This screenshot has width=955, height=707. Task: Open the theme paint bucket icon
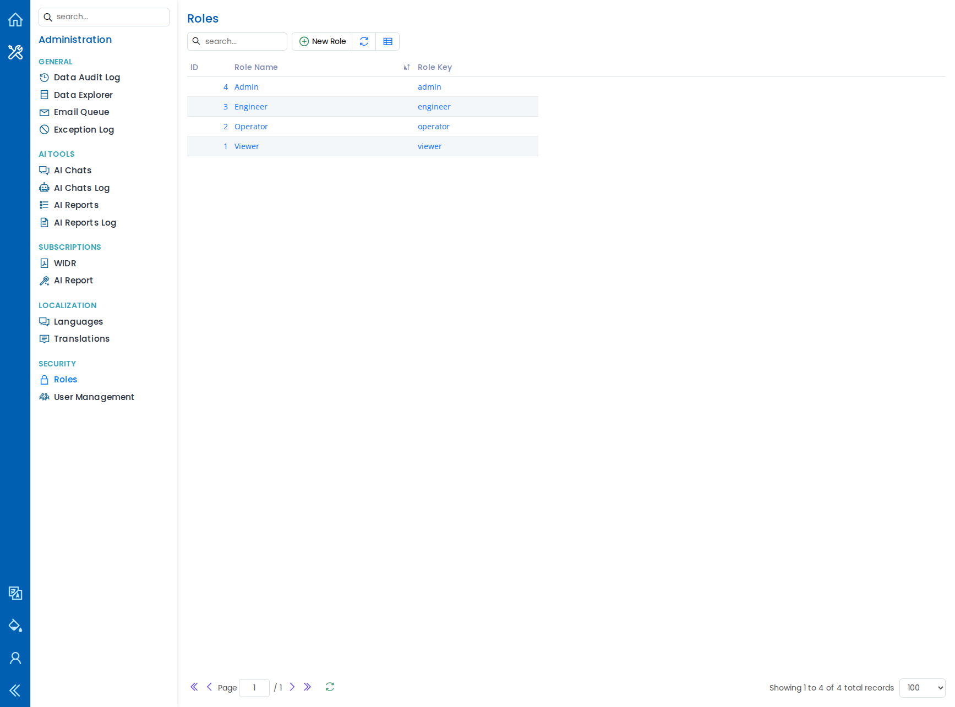tap(15, 626)
